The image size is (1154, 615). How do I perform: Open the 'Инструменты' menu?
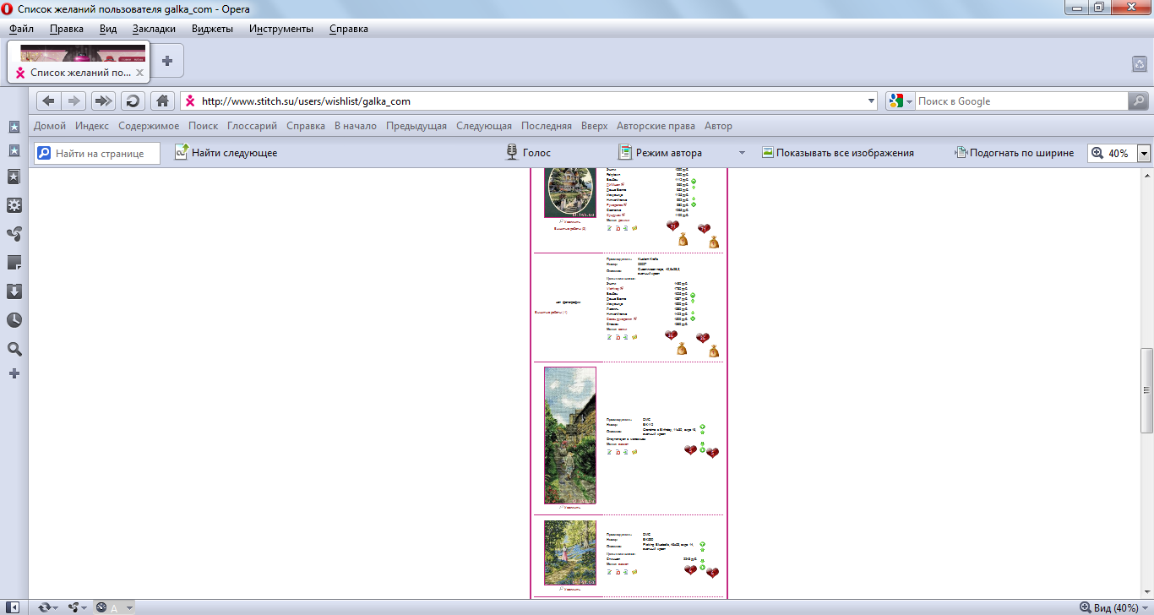point(280,29)
